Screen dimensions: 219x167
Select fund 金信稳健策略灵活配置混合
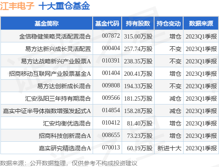[55, 36]
